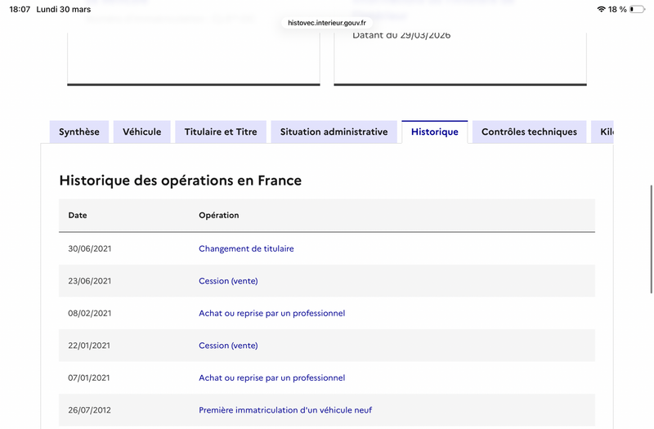The image size is (654, 429).
Task: Click the Opération column header
Action: coord(218,216)
